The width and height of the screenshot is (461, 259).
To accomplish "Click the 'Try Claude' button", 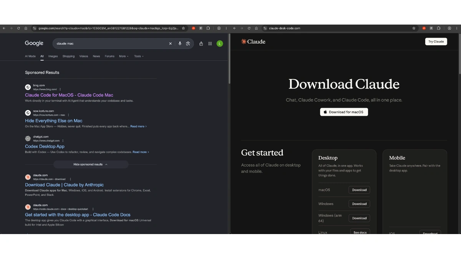I will (x=436, y=41).
